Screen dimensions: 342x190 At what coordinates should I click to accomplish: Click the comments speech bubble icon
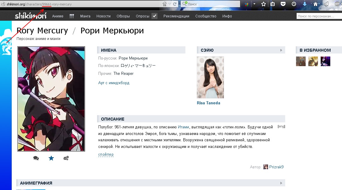click(36, 158)
